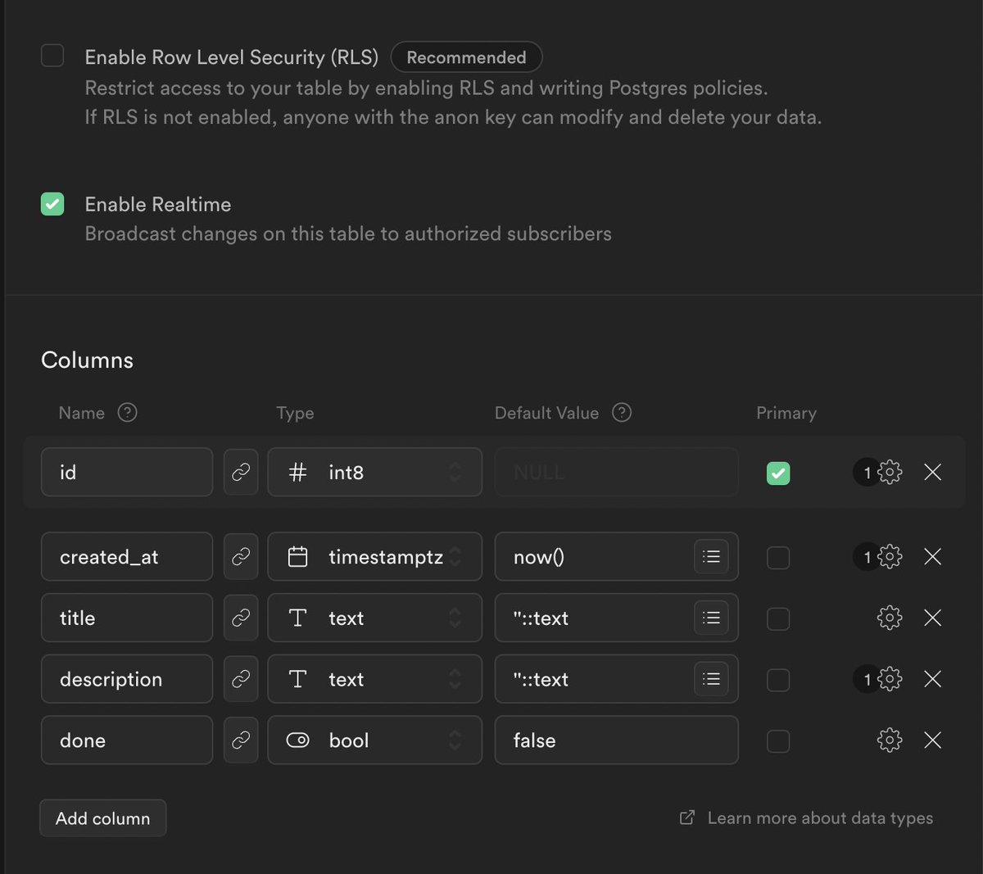Show default value suggestions for description
Screen dimensions: 983x874
[711, 679]
